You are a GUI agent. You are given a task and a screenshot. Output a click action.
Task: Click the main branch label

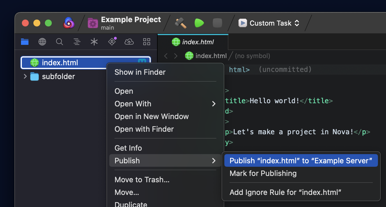coord(107,28)
